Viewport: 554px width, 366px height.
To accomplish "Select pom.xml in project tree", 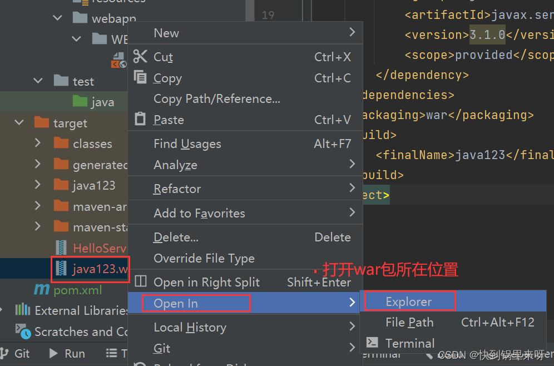I will click(78, 290).
